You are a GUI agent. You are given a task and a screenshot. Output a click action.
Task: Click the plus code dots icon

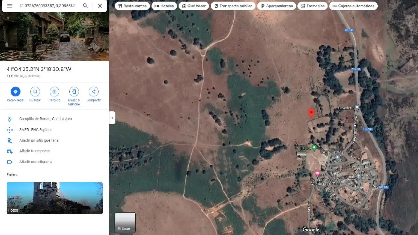click(9, 130)
